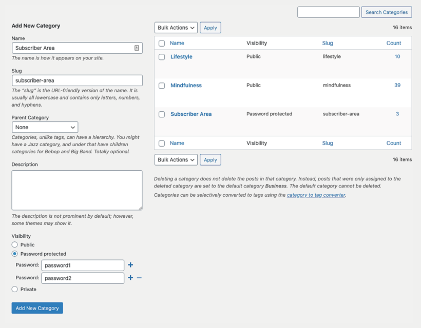This screenshot has width=421, height=328.
Task: Check the Mindfulness category checkbox
Action: 162,86
